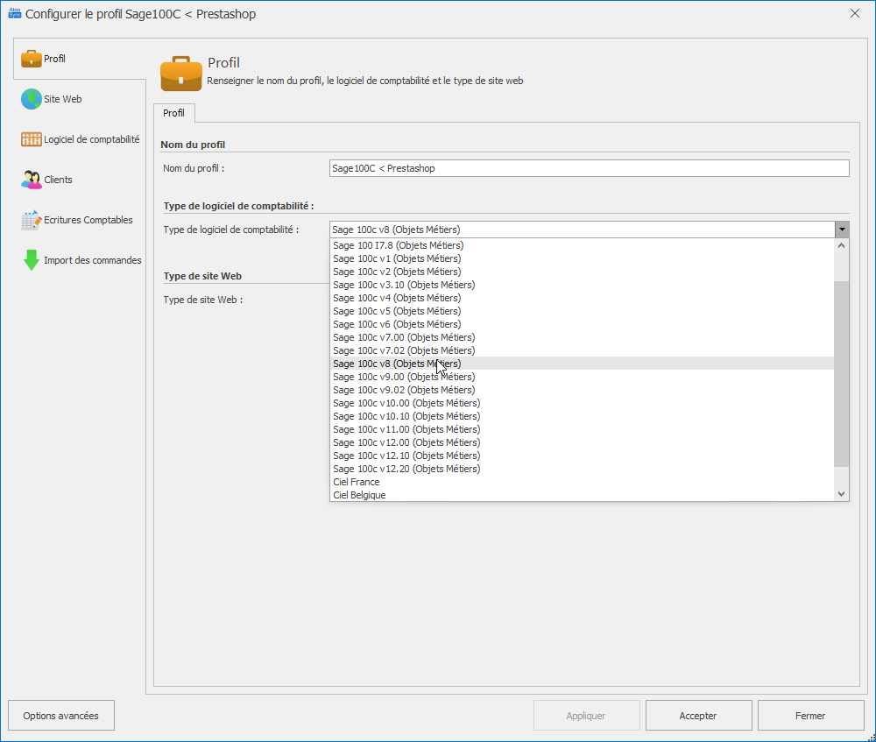876x742 pixels.
Task: Switch to the Profil tab
Action: coord(173,113)
